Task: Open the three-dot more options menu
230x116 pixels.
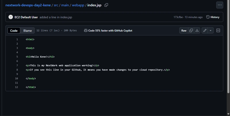Action: tap(220, 5)
